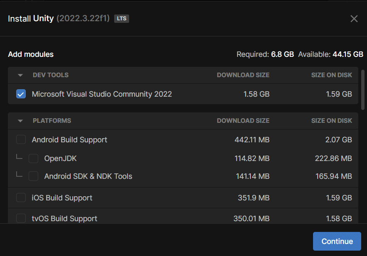Close the Install Unity dialog
367x256 pixels.
coord(354,19)
